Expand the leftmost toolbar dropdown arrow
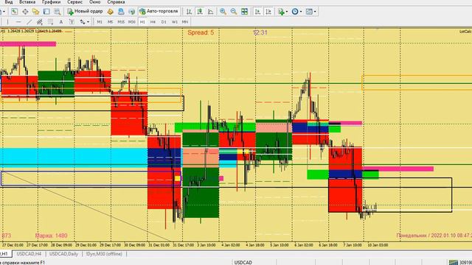This screenshot has width=472, height=265. tap(4, 12)
